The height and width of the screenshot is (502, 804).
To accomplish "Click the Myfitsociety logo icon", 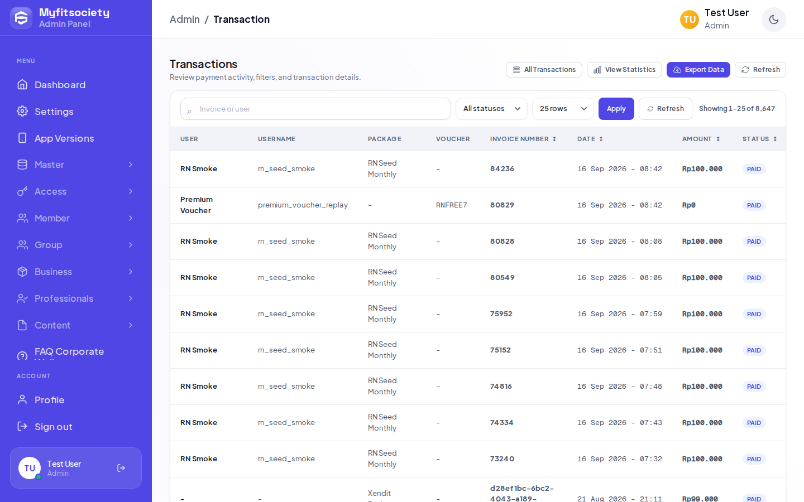I will coord(21,18).
